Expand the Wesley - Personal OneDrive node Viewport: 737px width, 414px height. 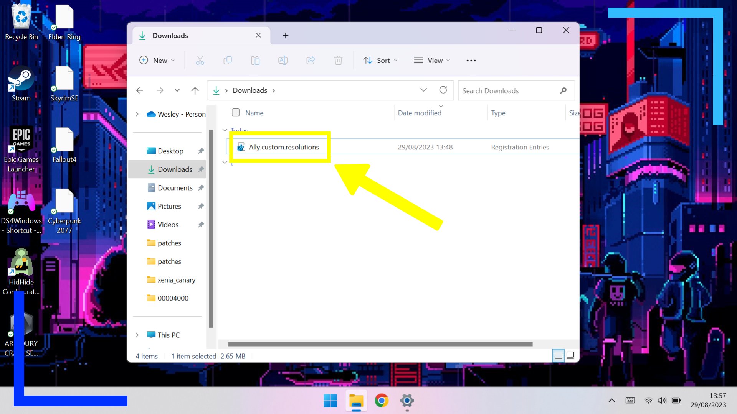[137, 114]
